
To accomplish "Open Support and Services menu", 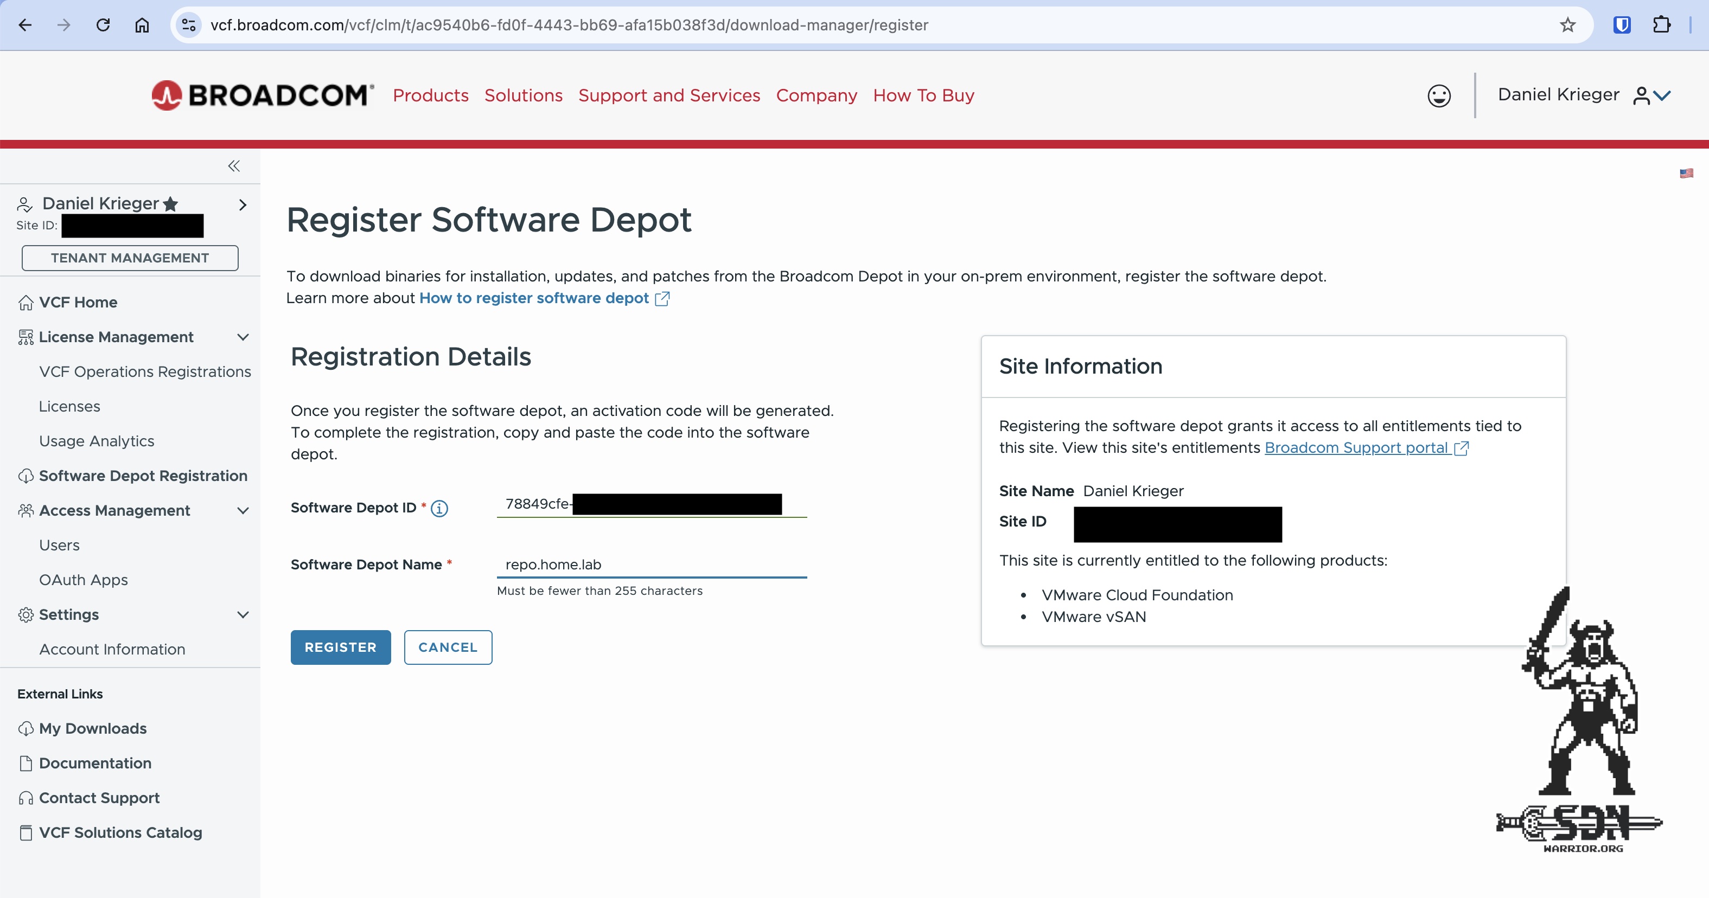I will tap(669, 95).
